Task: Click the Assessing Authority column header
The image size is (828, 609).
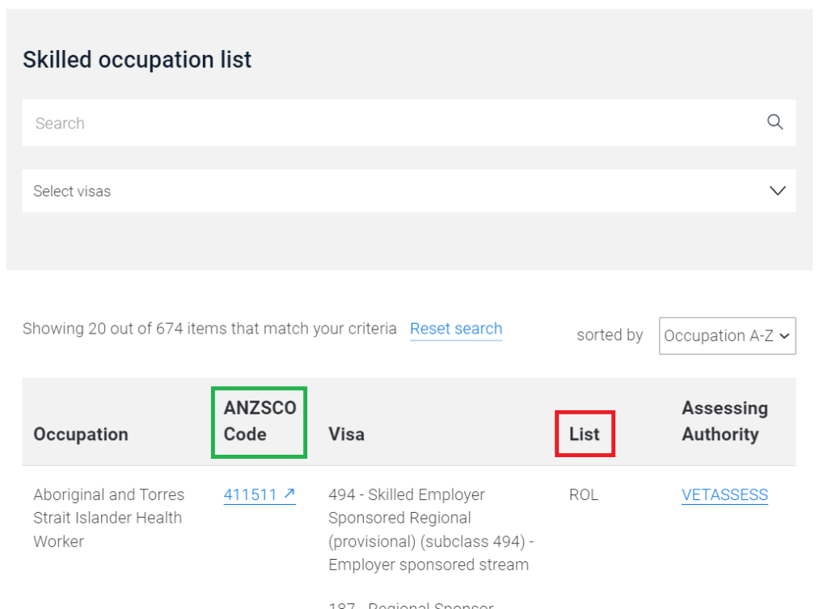Action: click(x=724, y=421)
